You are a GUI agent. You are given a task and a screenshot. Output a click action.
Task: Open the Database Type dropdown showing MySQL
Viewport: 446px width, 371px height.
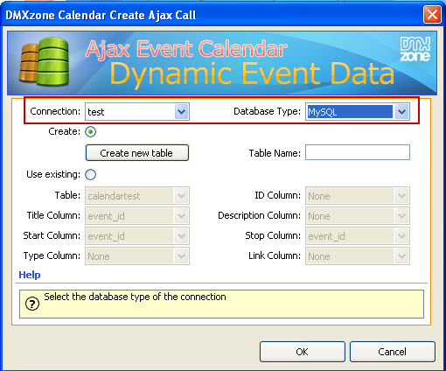coord(358,111)
